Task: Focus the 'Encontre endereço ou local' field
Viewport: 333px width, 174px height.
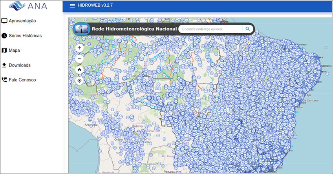Action: click(x=211, y=29)
